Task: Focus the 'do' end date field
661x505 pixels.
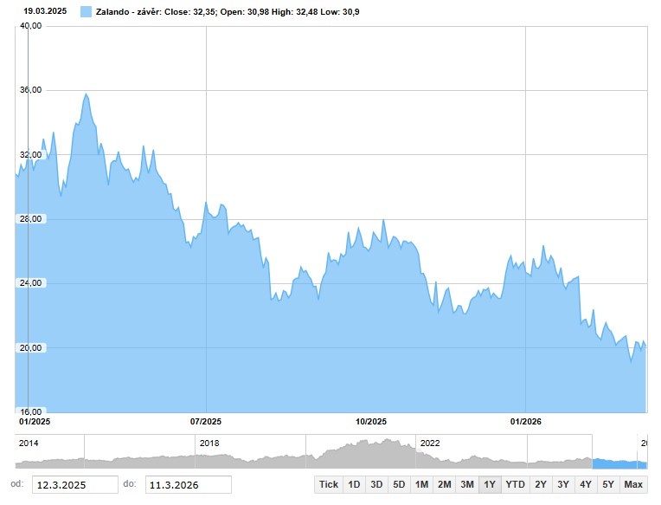Action: [188, 485]
